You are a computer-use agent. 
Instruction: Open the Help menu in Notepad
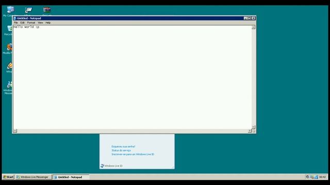[48, 23]
